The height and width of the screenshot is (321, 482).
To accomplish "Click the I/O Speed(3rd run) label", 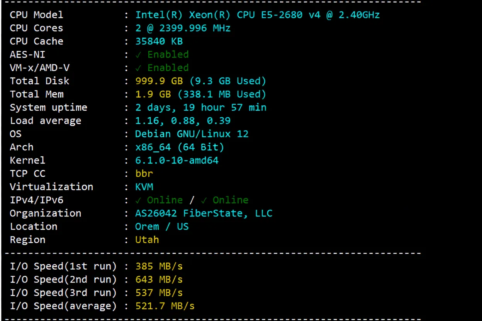I will click(63, 292).
